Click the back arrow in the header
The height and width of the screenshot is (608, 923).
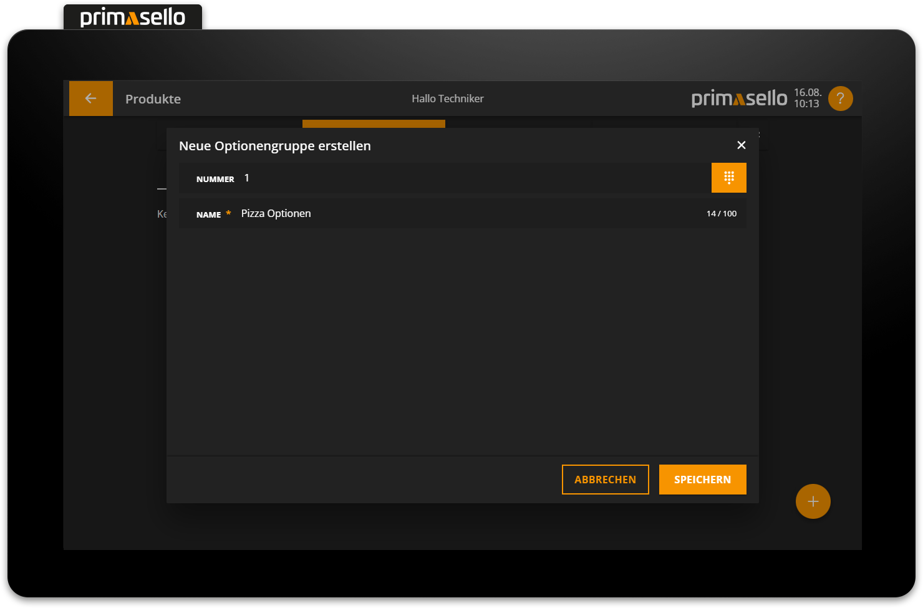coord(91,99)
